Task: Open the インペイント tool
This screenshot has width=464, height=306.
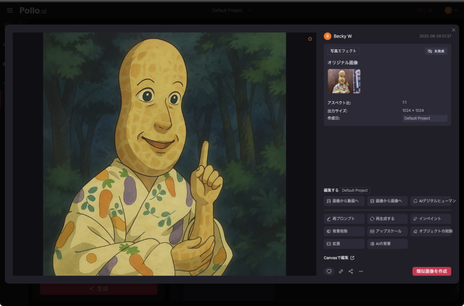Action: (x=430, y=219)
